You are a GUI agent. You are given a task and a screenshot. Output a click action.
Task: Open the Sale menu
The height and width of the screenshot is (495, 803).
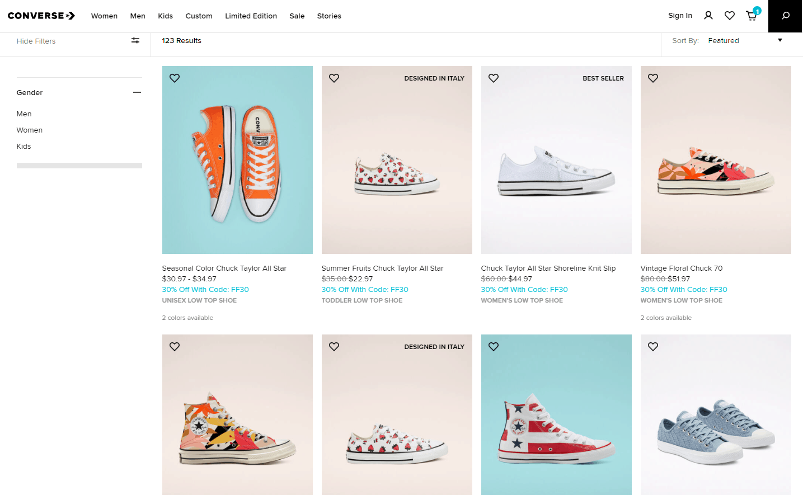click(297, 16)
